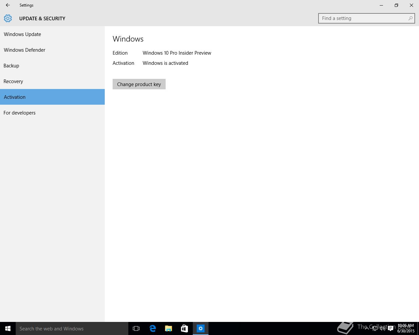Open the Backup settings page

(x=52, y=65)
